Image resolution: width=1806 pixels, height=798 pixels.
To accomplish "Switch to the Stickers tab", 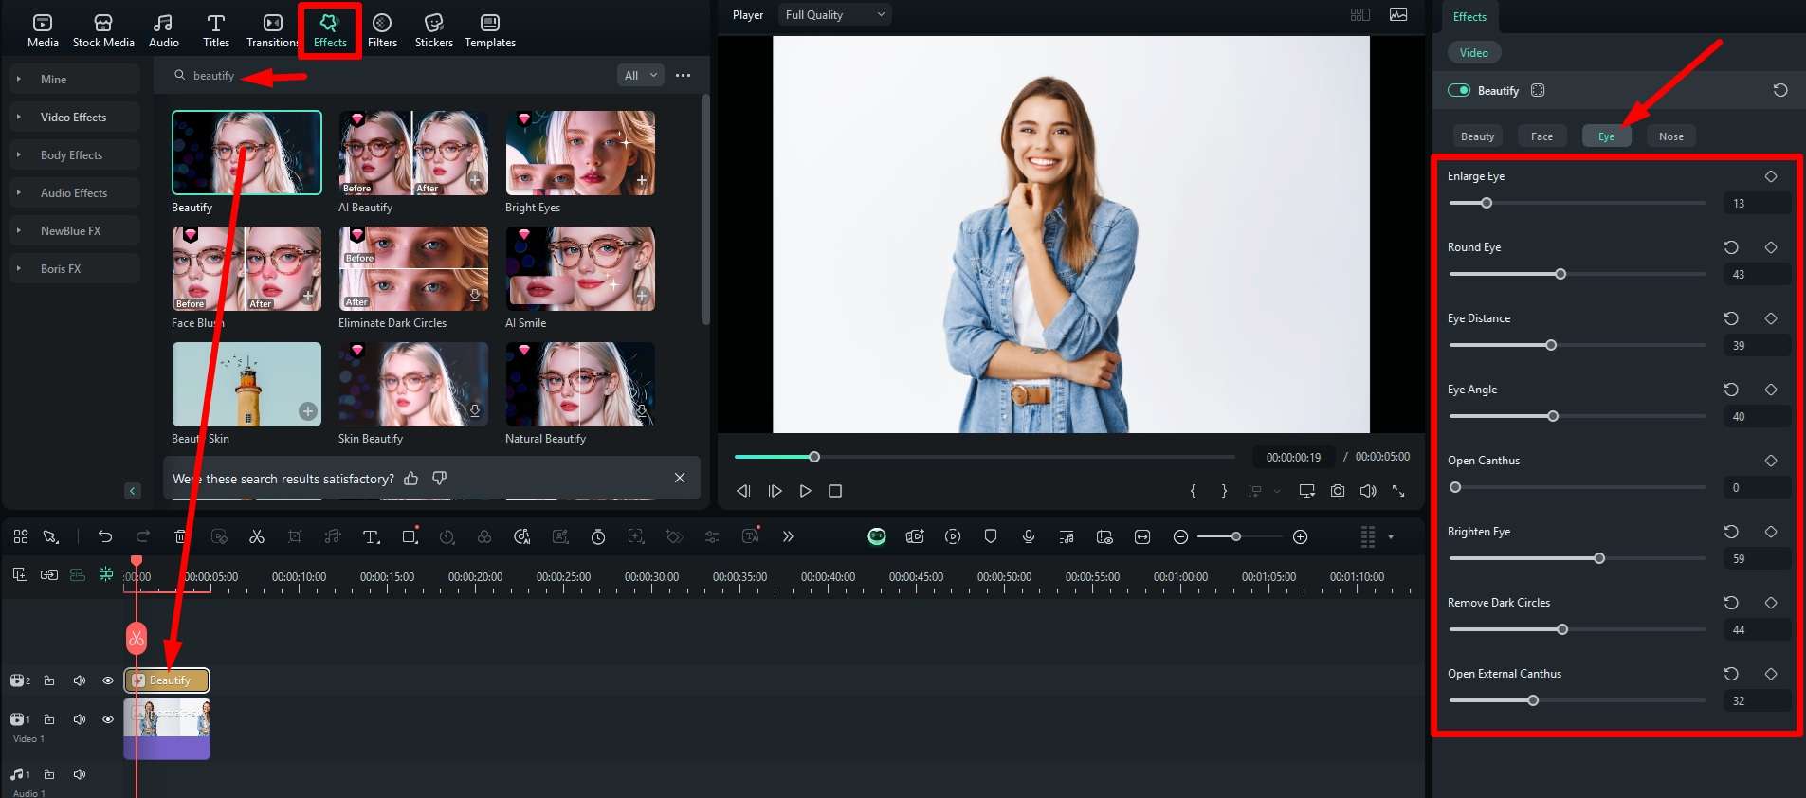I will [434, 30].
